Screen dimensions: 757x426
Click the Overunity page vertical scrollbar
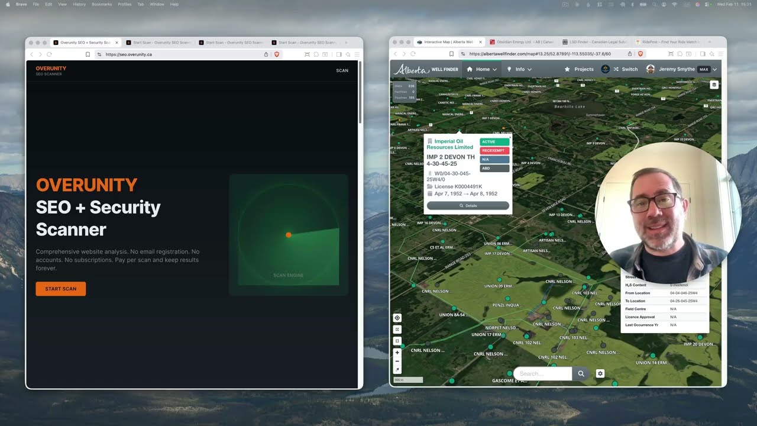(x=360, y=92)
